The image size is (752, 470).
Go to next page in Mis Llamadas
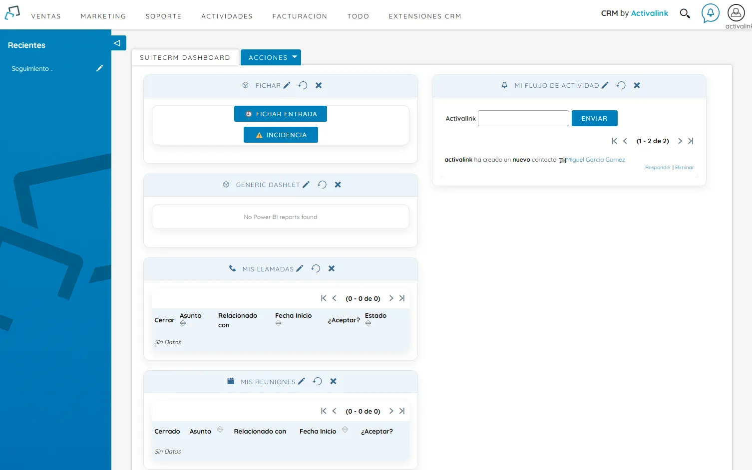(x=391, y=298)
